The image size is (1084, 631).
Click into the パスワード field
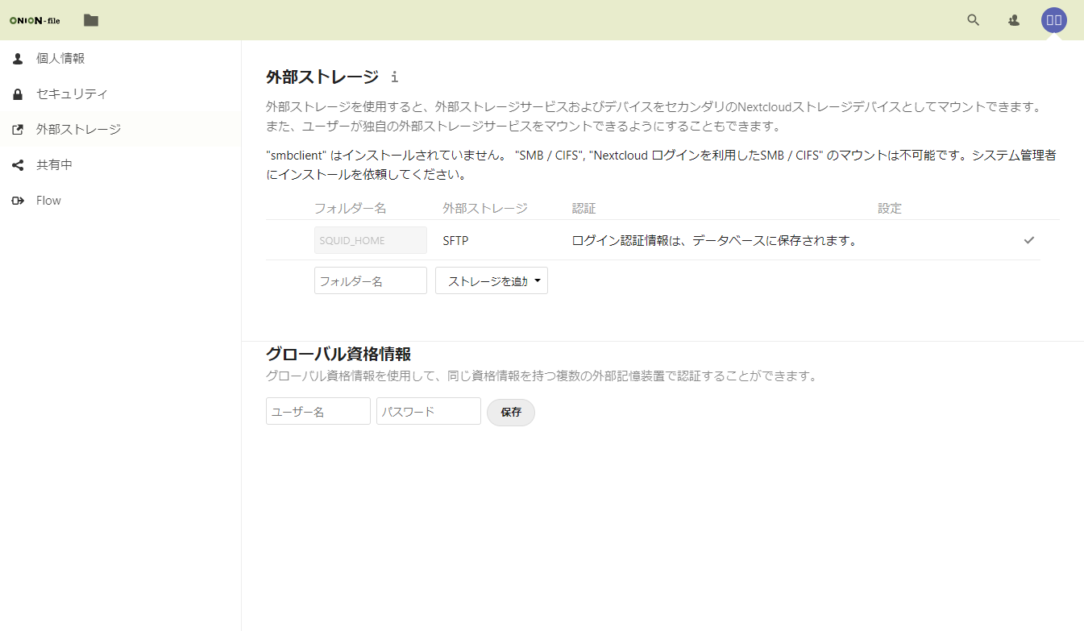coord(428,412)
